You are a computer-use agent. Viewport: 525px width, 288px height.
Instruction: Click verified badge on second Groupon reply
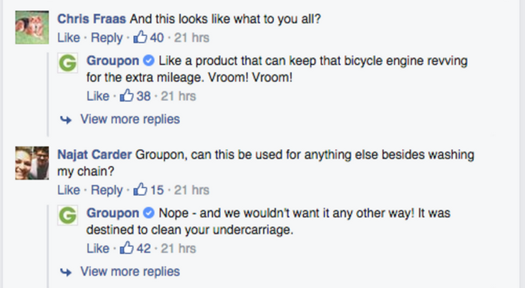click(x=149, y=213)
